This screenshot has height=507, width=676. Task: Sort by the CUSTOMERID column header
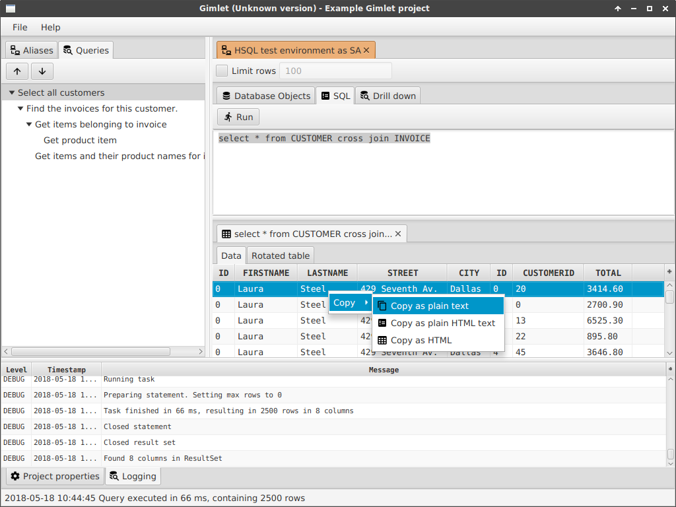[549, 273]
